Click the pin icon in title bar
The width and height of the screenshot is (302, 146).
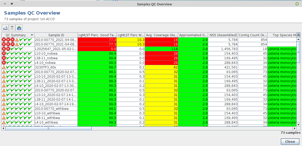click(x=12, y=4)
